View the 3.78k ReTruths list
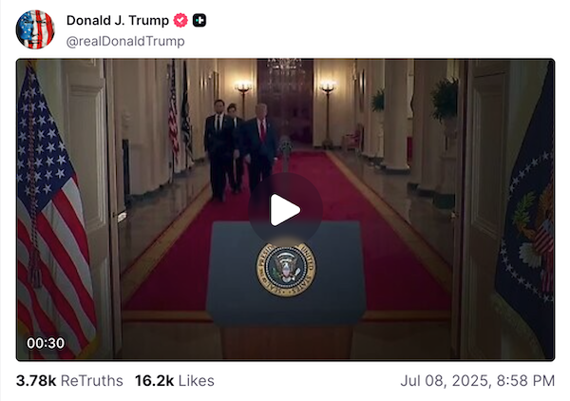The width and height of the screenshot is (570, 401). [69, 381]
